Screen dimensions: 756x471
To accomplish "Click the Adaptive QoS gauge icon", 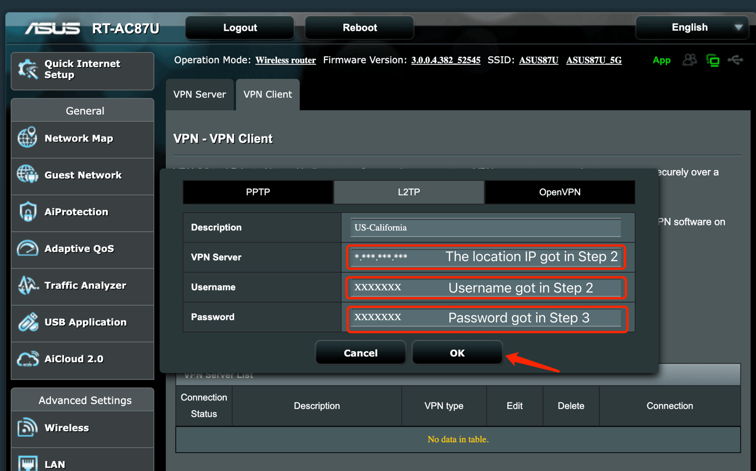I will [27, 249].
